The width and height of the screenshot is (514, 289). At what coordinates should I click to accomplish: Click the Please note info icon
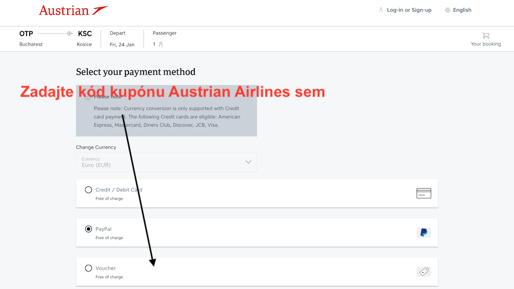pos(87,97)
